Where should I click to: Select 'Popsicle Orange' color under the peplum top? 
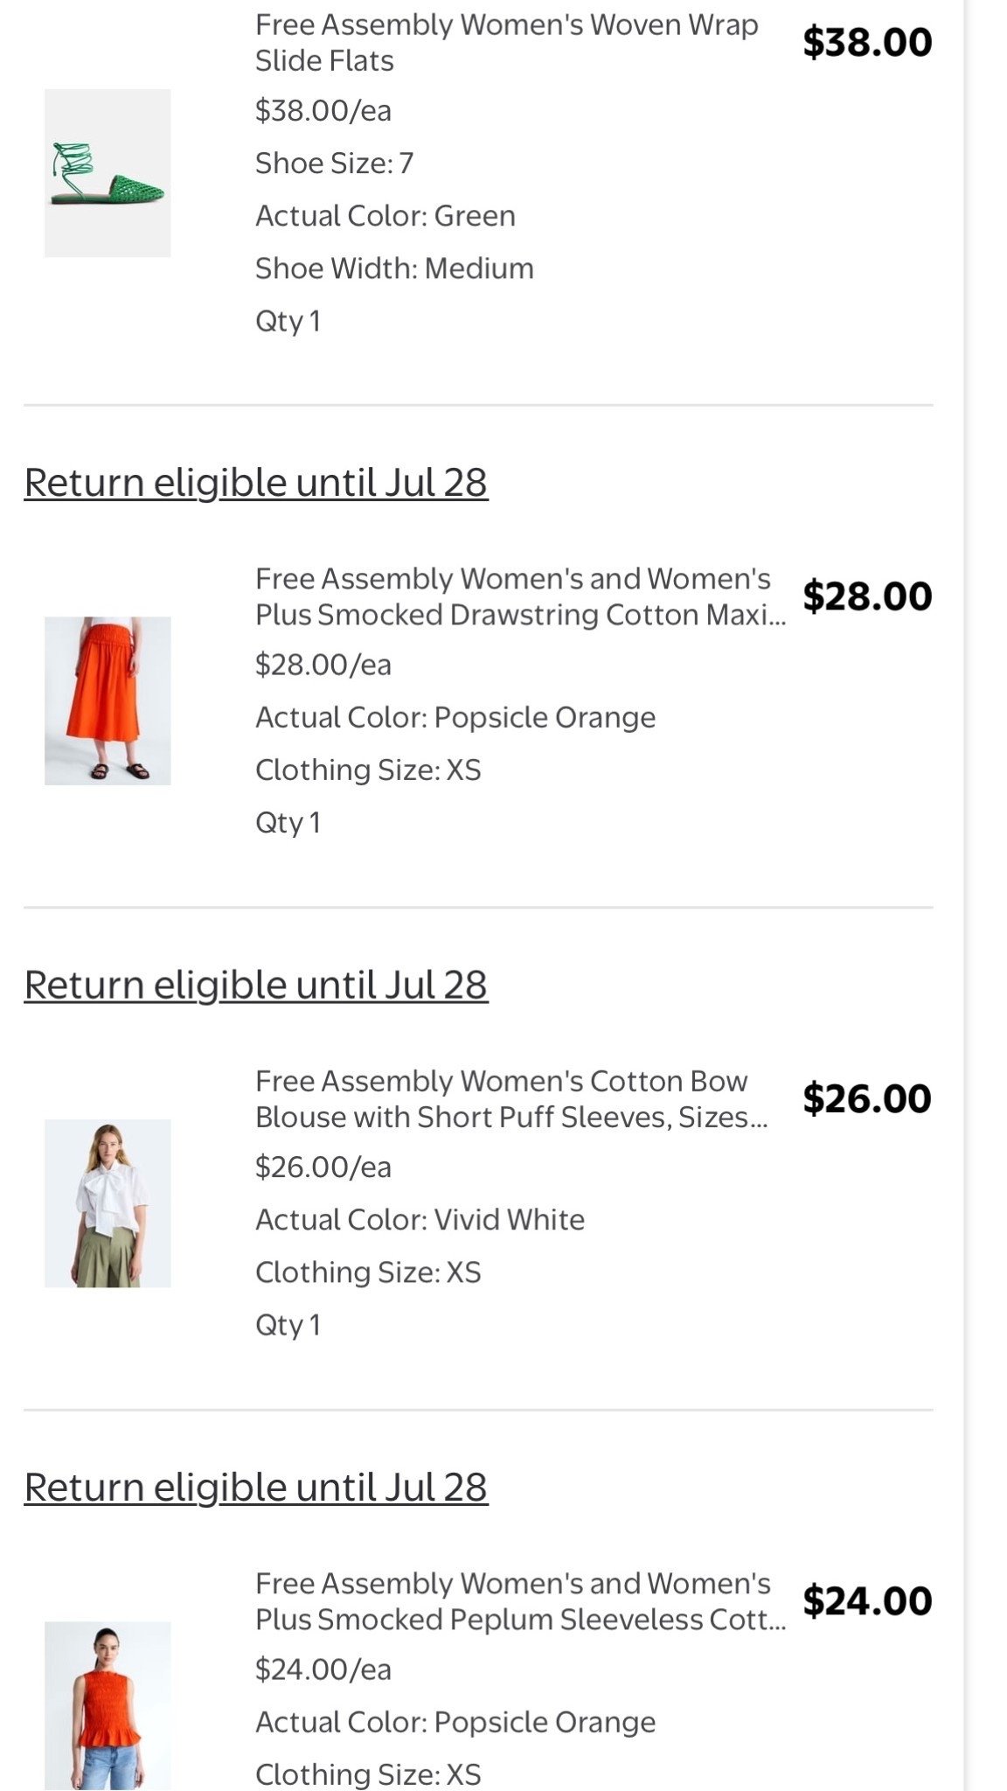click(x=455, y=1720)
